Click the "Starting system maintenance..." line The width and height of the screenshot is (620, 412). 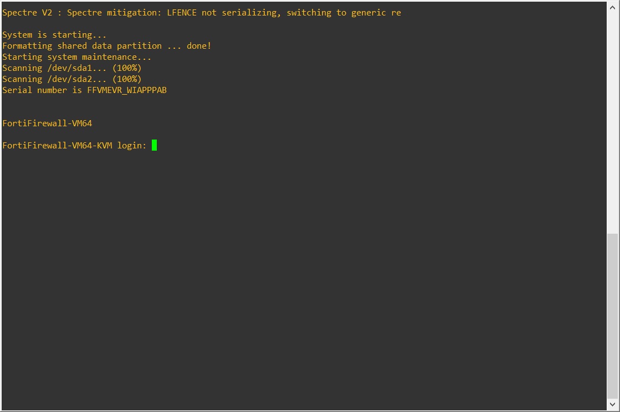[76, 57]
